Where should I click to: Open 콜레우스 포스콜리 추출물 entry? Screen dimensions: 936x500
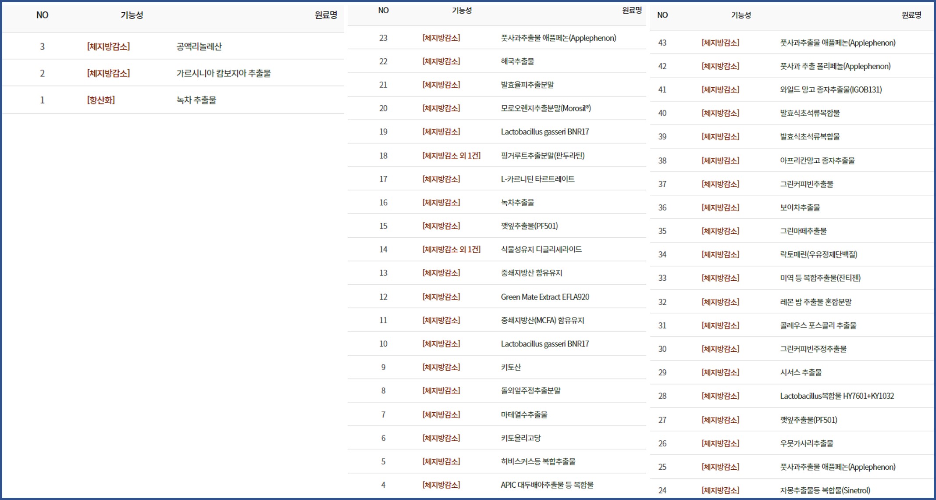(x=818, y=325)
